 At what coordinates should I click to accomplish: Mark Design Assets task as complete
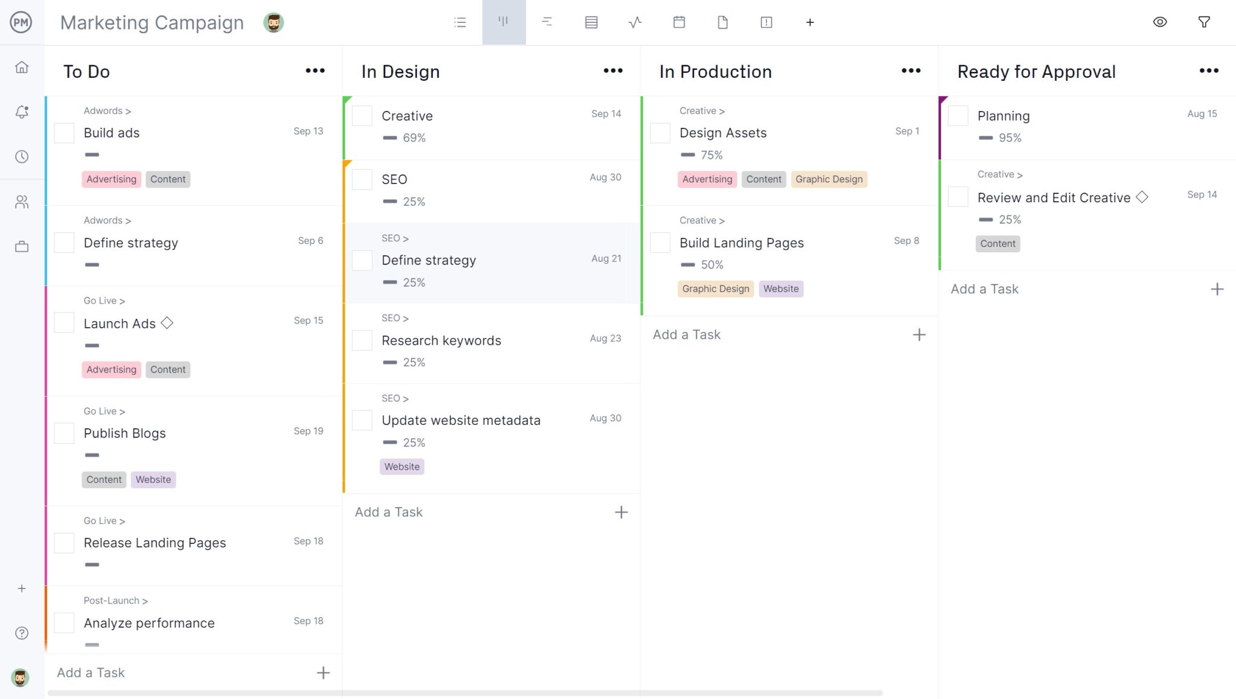click(x=660, y=133)
